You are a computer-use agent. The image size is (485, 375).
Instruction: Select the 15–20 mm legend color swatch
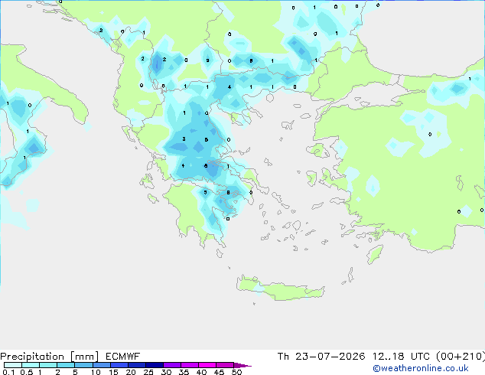pos(119,365)
